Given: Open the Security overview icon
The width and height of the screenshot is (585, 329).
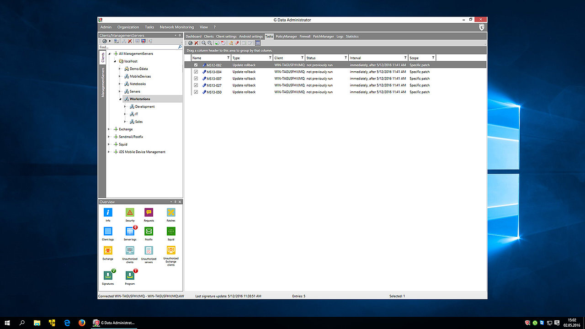Looking at the screenshot, I should tap(130, 212).
